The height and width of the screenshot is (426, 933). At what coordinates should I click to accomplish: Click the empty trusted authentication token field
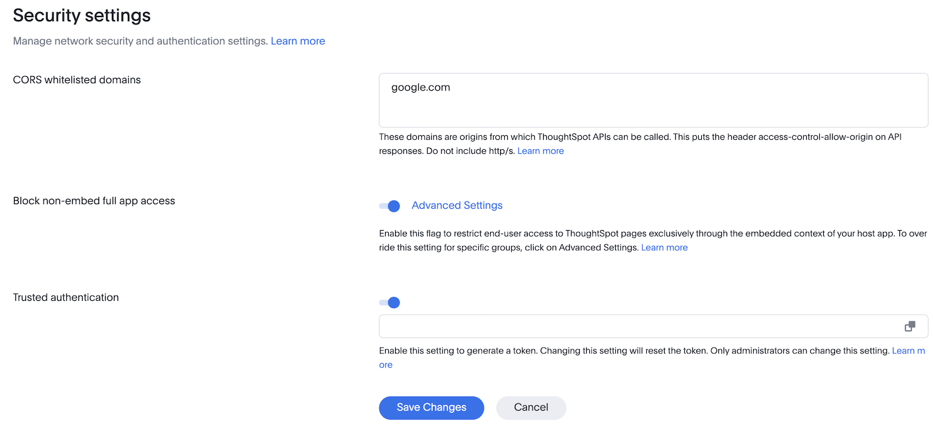point(590,326)
